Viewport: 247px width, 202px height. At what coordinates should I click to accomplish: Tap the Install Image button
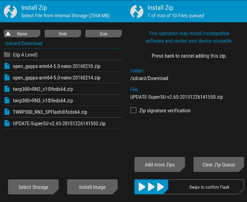pyautogui.click(x=92, y=187)
